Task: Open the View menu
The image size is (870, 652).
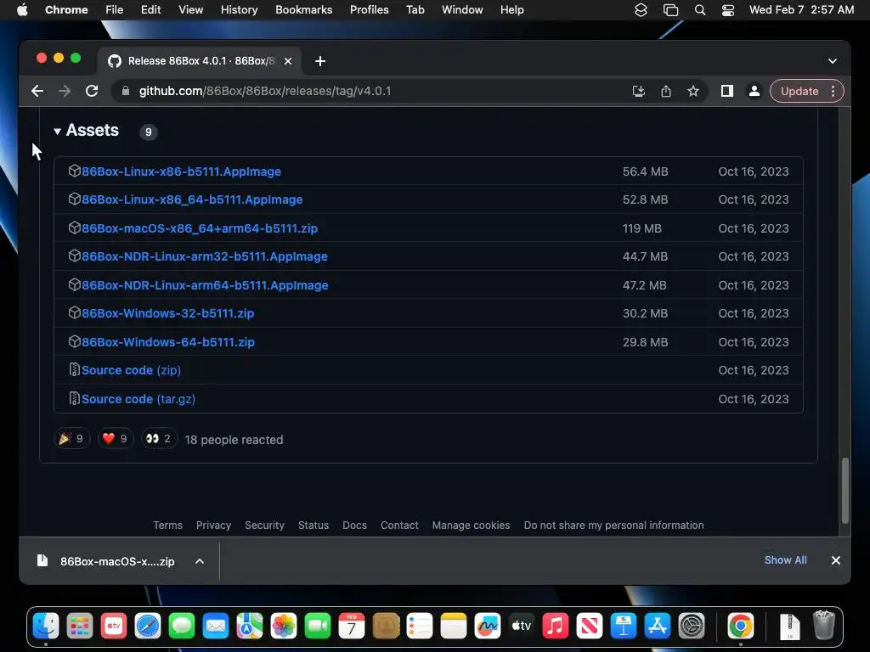Action: [x=191, y=10]
